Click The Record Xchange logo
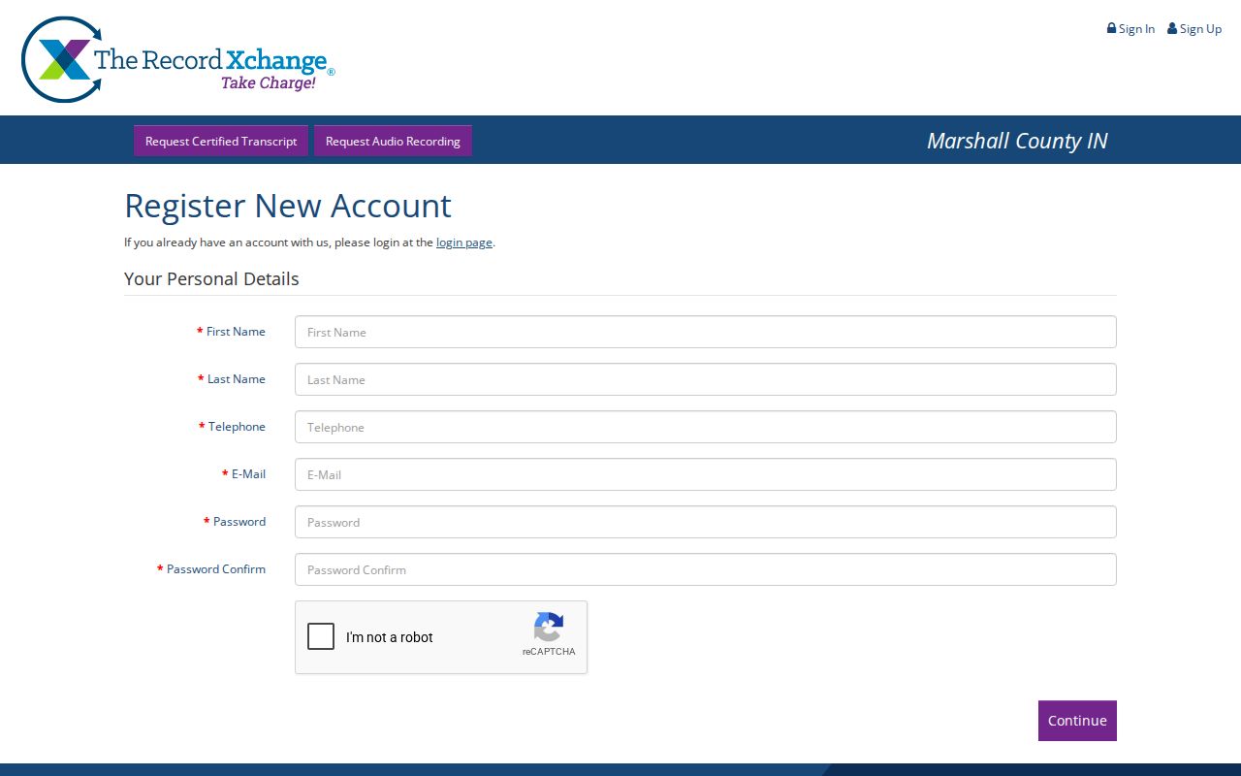Viewport: 1241px width, 776px height. coord(178,60)
